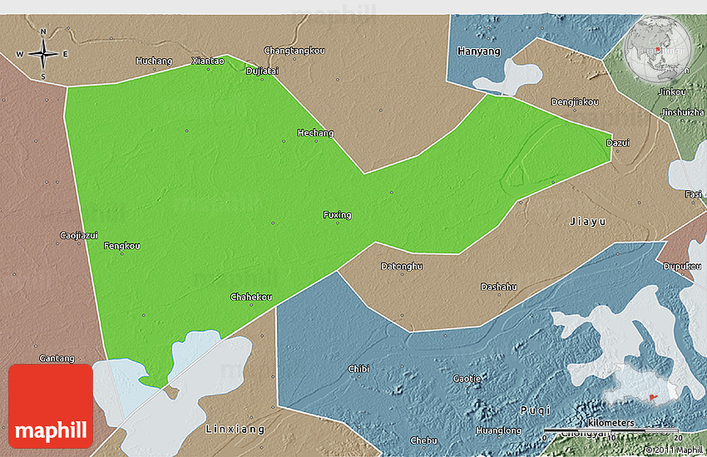Click the Hechang town label

pos(315,133)
